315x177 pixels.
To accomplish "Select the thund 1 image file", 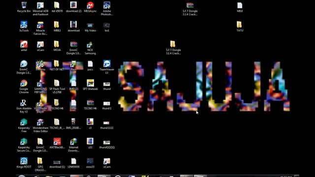I will [107, 103].
